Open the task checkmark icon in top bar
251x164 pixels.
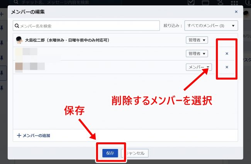(x=191, y=3)
